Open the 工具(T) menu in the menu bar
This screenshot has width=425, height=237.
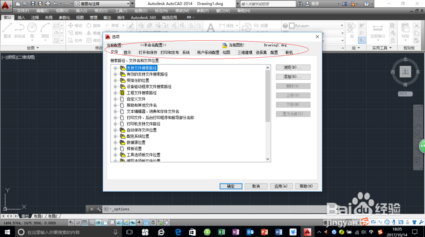tap(121, 11)
